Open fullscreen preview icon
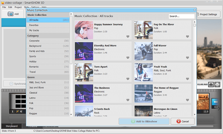The height and width of the screenshot is (134, 223). click(217, 84)
